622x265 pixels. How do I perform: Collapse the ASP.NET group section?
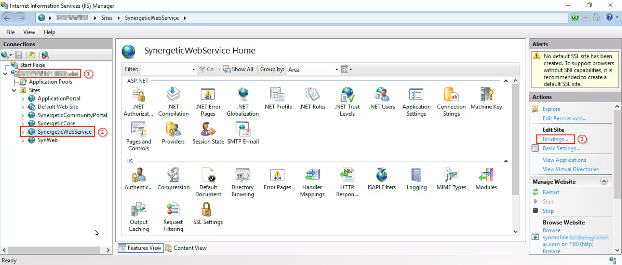click(x=506, y=81)
